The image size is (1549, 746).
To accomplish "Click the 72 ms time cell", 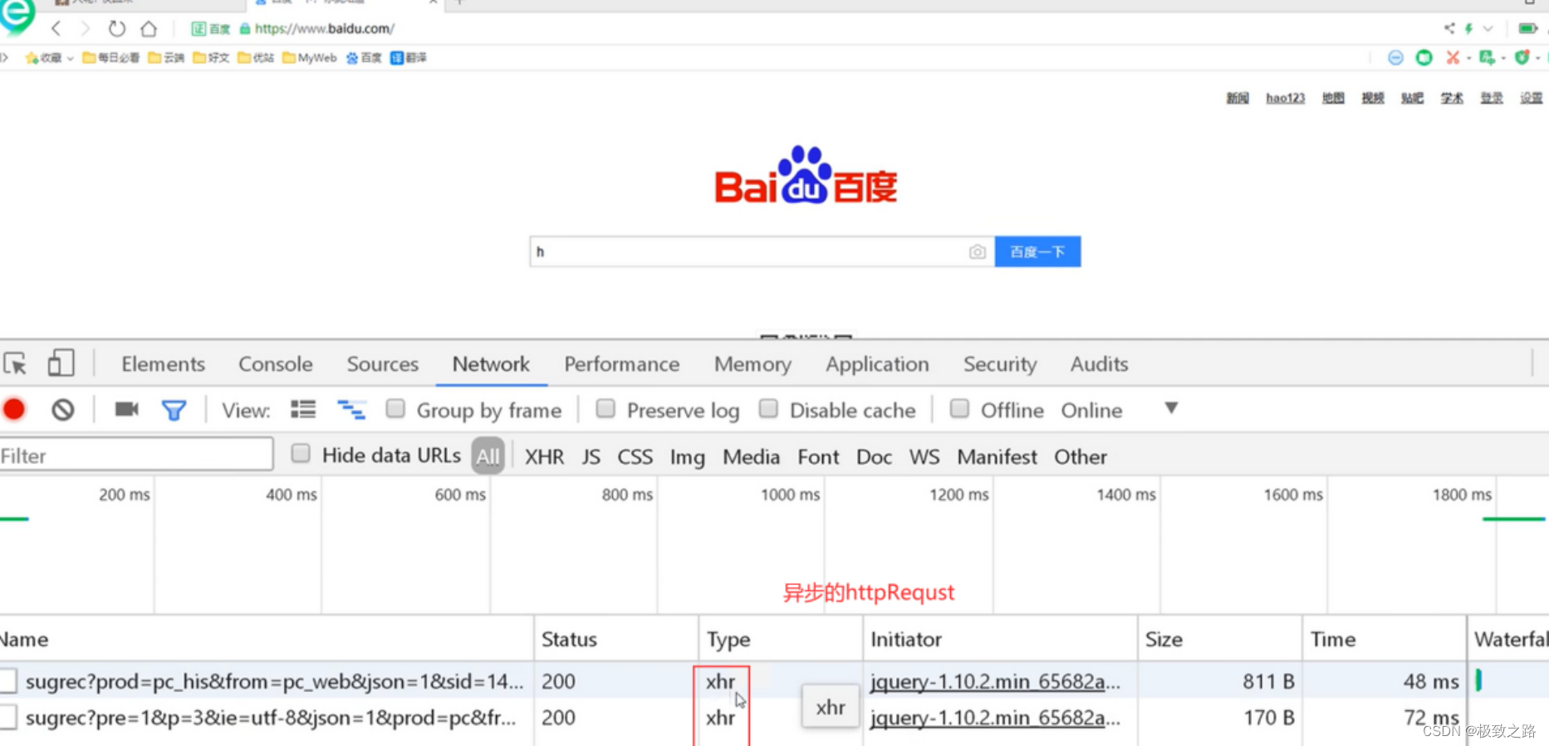I will click(1431, 718).
